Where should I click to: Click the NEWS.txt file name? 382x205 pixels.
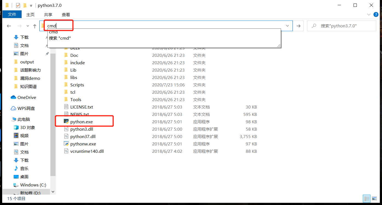[79, 114]
